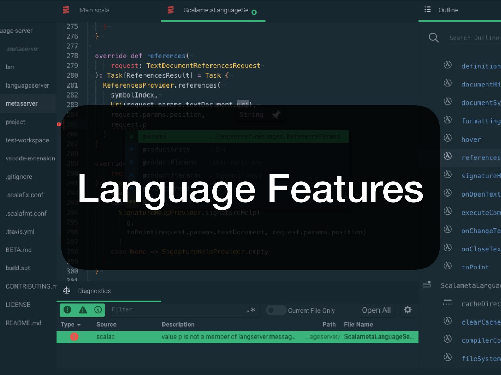Click the class icon beside ScalametaLanguage outline entry
The image size is (501, 375).
click(x=427, y=284)
